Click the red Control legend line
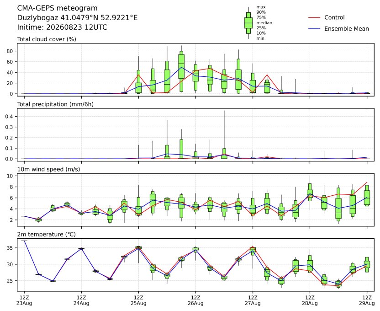The width and height of the screenshot is (380, 311). pos(314,18)
